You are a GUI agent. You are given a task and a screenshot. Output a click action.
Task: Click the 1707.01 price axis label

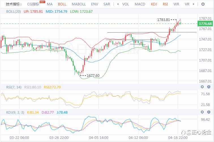point(205,60)
